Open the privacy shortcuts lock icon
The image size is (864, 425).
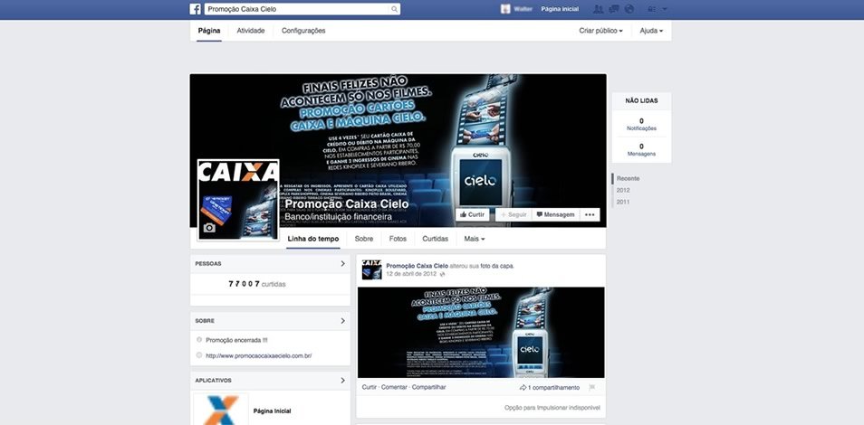tap(652, 9)
